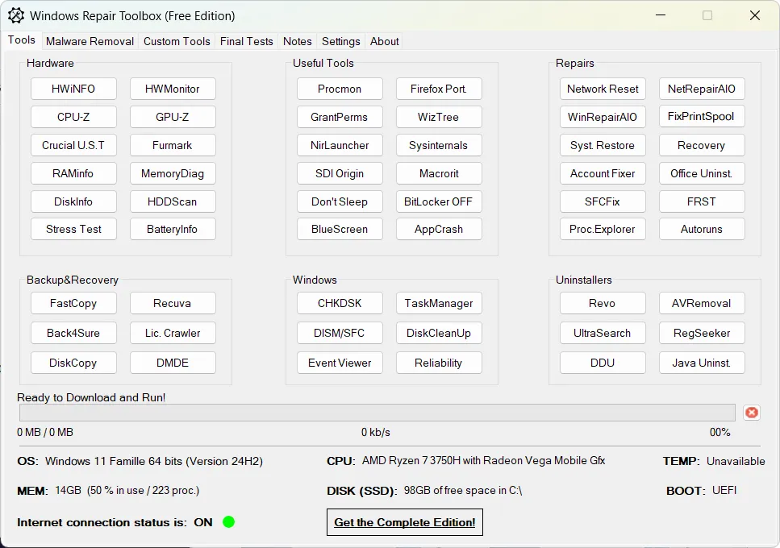Screen dimensions: 780x548
Task: Open Syst. Restore
Action: (x=603, y=146)
